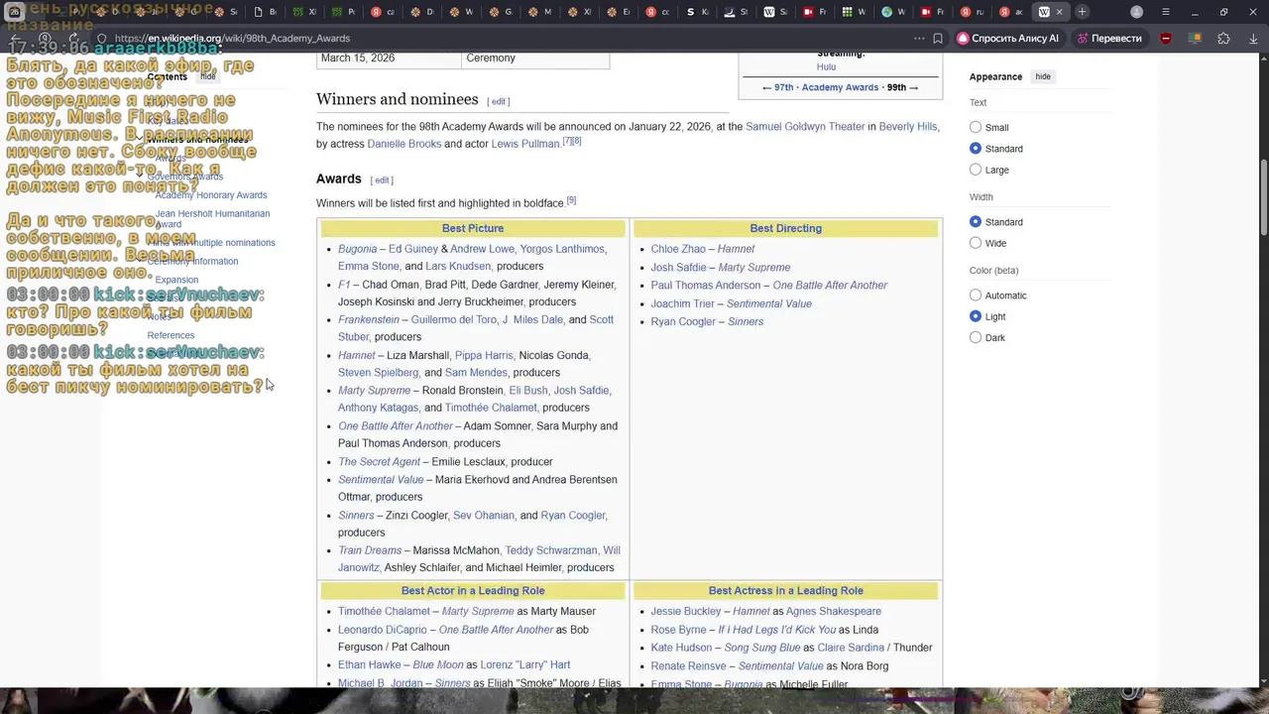Screen dimensions: 1269x714
Task: Open the Chloé Zhao link
Action: pos(678,249)
